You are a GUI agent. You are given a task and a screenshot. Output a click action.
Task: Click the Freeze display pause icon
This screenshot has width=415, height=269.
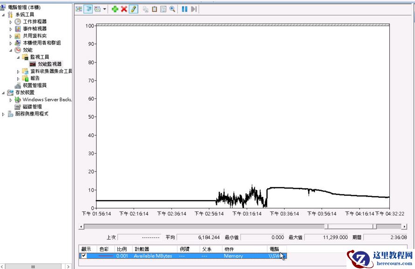pos(185,9)
